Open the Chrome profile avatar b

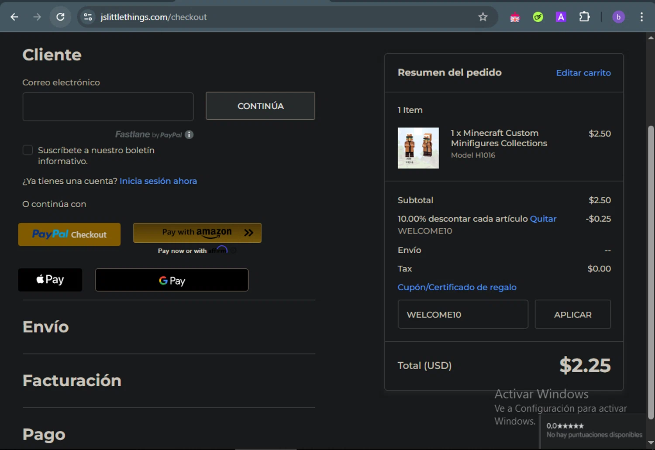click(618, 17)
